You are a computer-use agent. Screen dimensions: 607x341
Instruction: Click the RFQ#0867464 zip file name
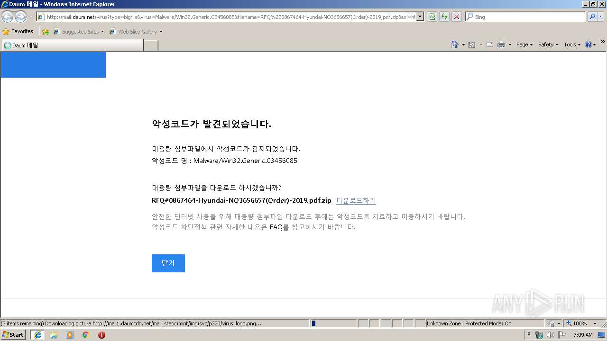pyautogui.click(x=241, y=201)
